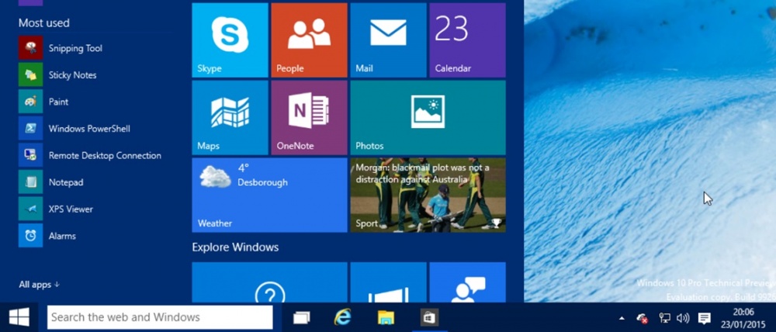Open the Photos tile
776x332 pixels.
pyautogui.click(x=428, y=118)
